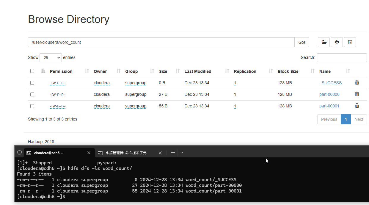Image resolution: width=369 pixels, height=205 pixels.
Task: Click the 55 B size cell
Action: (163, 106)
